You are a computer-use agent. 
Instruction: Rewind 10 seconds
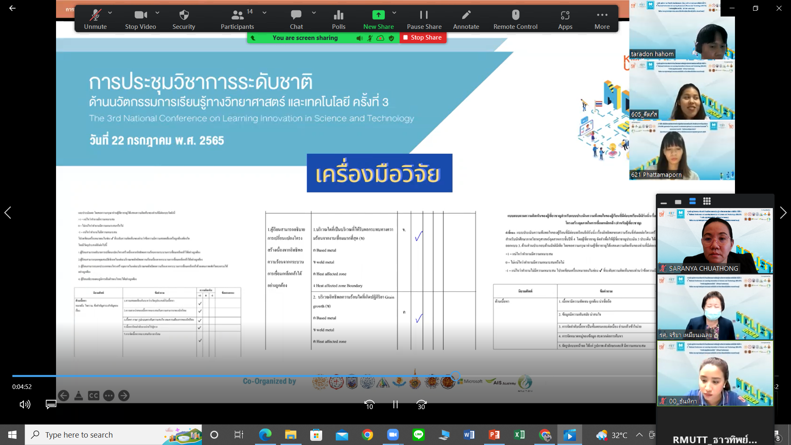coord(370,405)
